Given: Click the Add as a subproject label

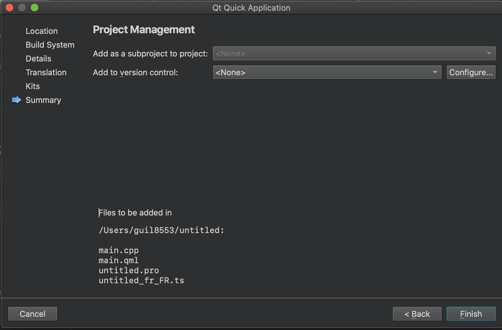Looking at the screenshot, I should [150, 54].
